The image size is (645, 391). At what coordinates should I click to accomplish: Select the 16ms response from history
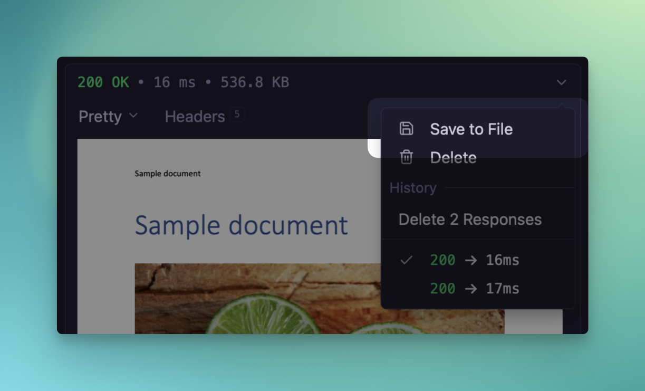(x=475, y=260)
